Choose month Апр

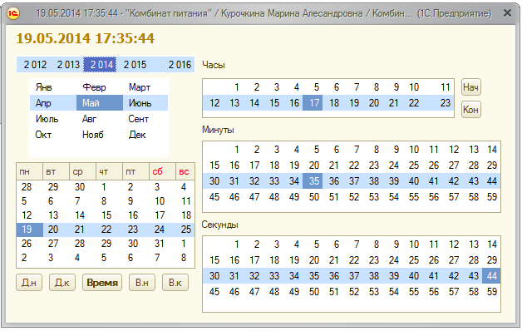[x=43, y=103]
